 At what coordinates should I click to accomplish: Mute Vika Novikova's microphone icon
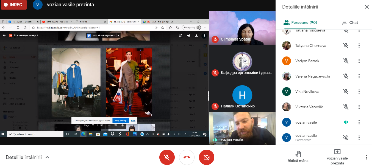(346, 92)
